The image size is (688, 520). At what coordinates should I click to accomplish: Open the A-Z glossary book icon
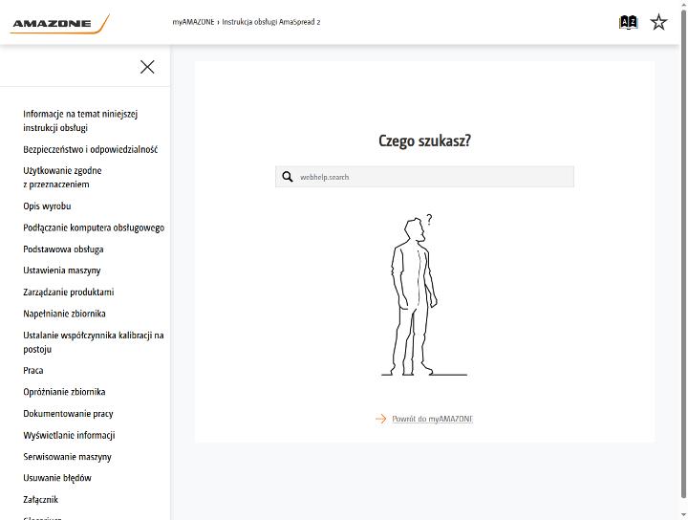tap(628, 22)
